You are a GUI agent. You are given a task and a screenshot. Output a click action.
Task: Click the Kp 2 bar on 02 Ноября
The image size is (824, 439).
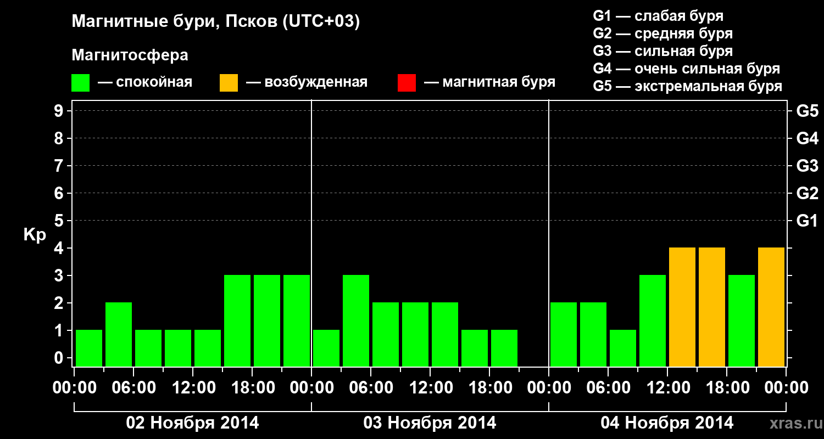pyautogui.click(x=119, y=334)
